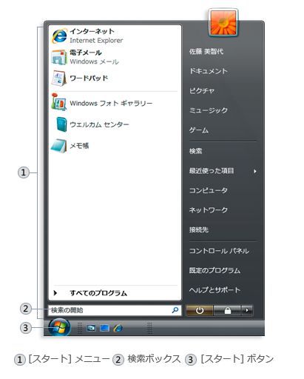304x379 pixels.
Task: Open the ワードパッド icon
Action: [x=59, y=78]
